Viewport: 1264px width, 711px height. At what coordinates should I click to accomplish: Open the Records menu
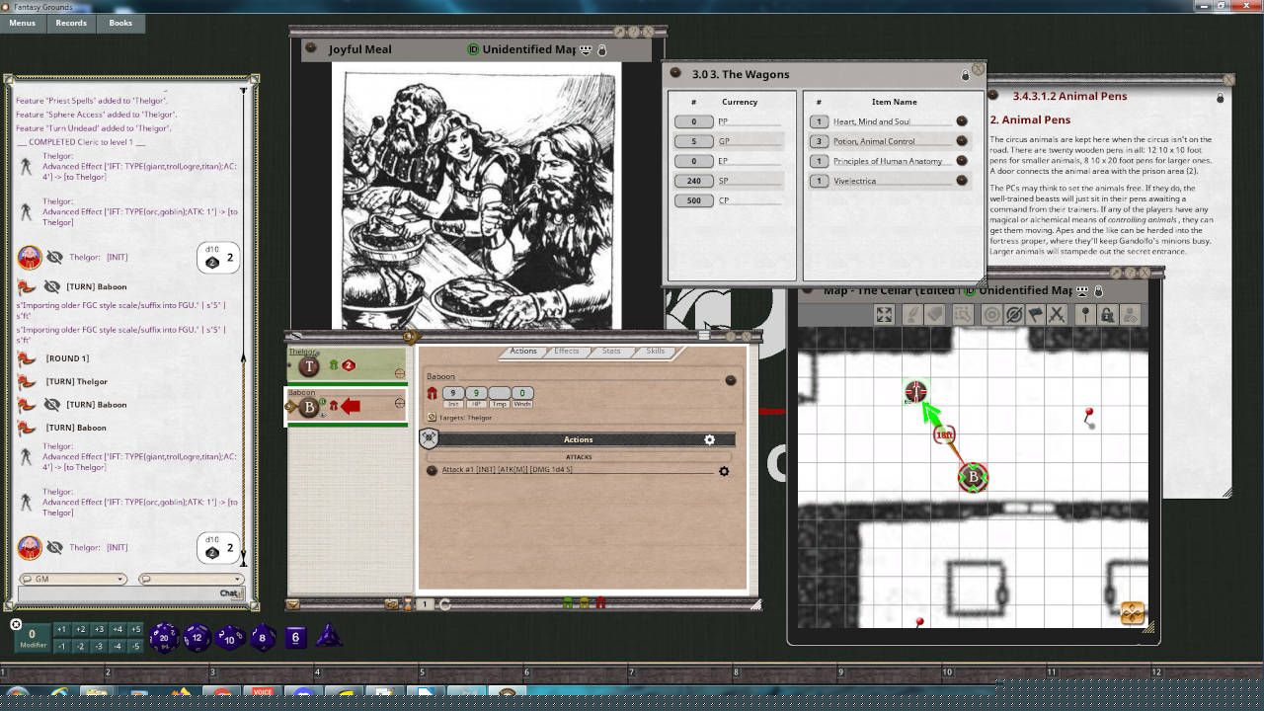(71, 23)
